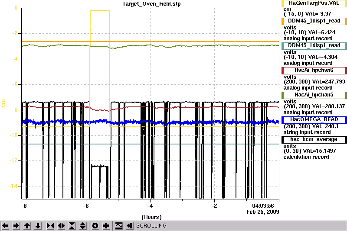Pan the graph left with the left arrow
Screen dimensions: 347x231
[x=5, y=226]
